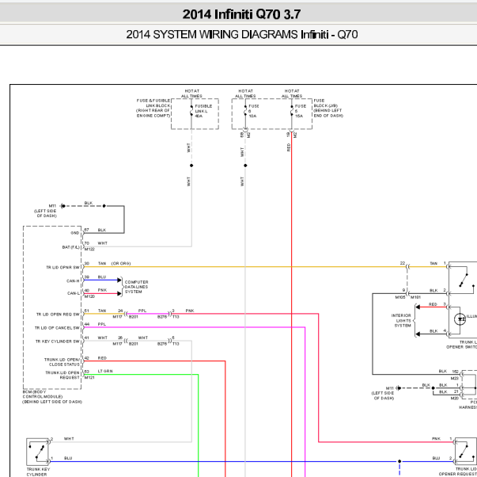
Task: Select the "M101" connector label
Action: point(415,297)
